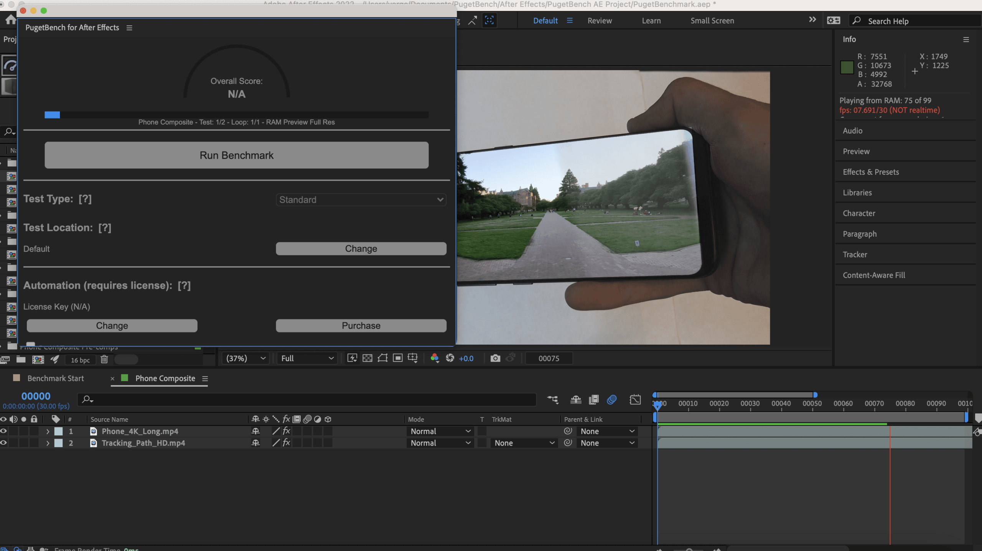
Task: Open the Graph Editor icon
Action: [635, 400]
